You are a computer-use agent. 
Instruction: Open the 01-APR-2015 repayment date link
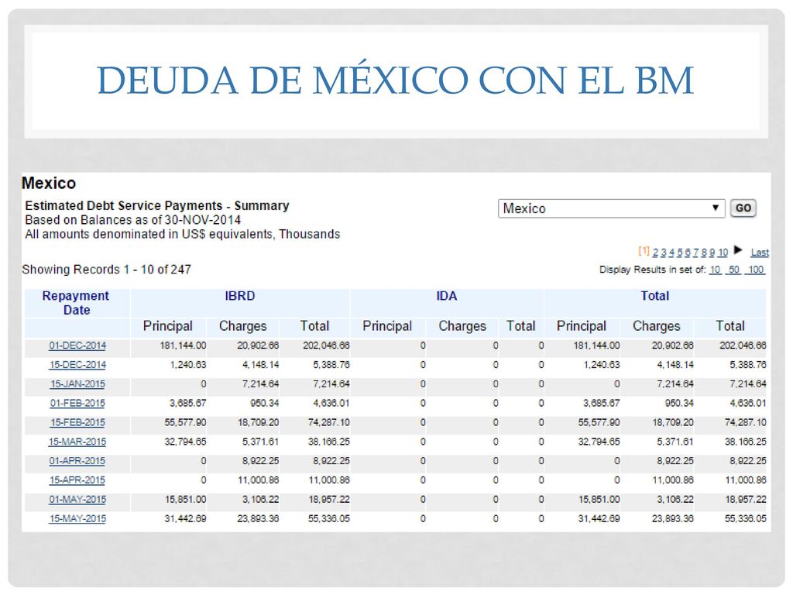77,461
